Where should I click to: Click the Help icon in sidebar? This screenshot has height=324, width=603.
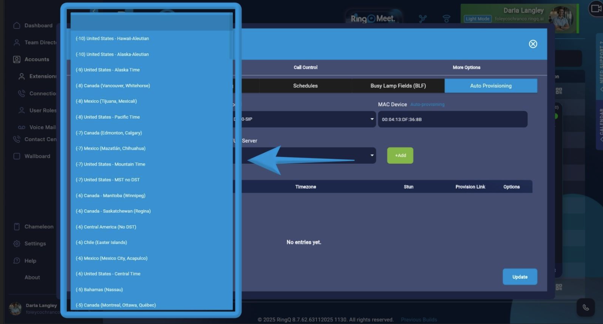[17, 261]
